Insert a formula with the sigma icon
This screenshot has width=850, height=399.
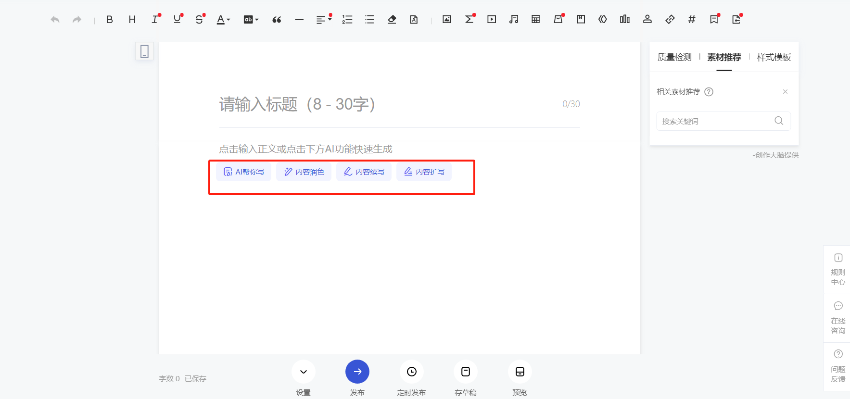coord(469,20)
